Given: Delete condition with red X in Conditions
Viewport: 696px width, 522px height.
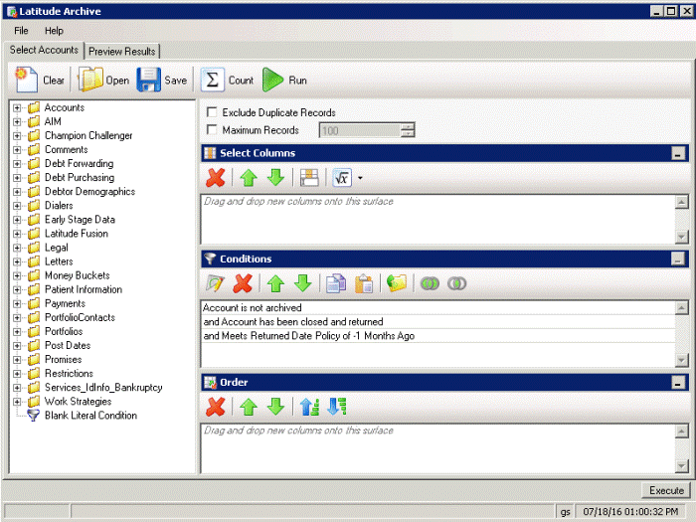Looking at the screenshot, I should tap(243, 283).
